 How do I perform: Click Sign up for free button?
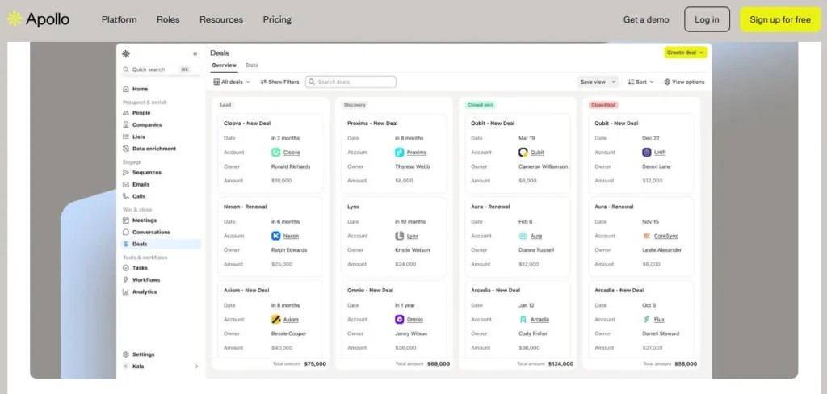pyautogui.click(x=780, y=19)
